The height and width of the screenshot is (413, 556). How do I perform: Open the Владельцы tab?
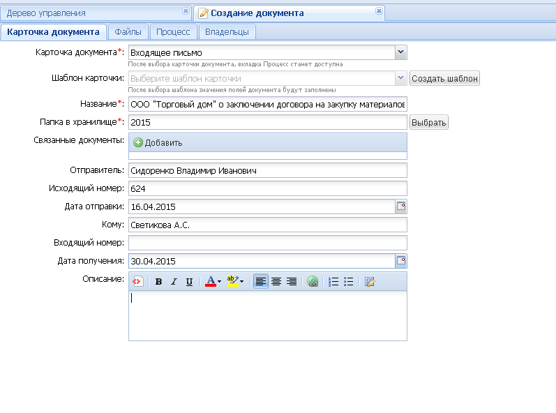point(227,32)
